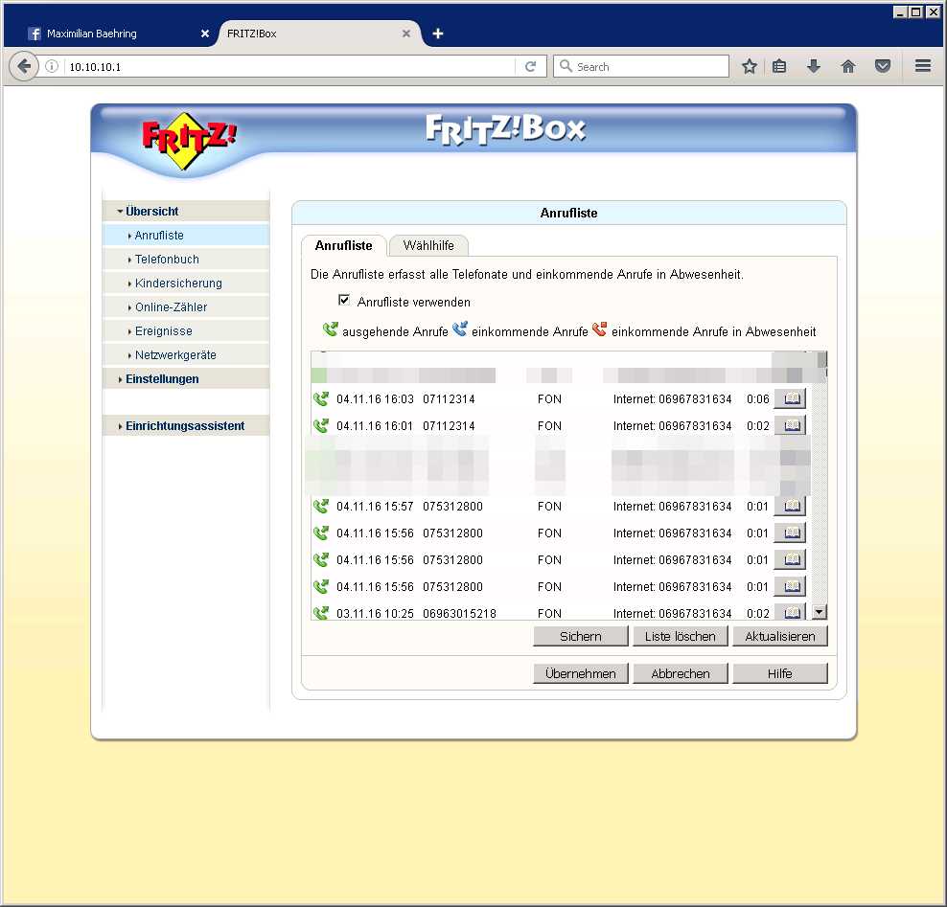
Task: Go to the browser home page
Action: (848, 66)
